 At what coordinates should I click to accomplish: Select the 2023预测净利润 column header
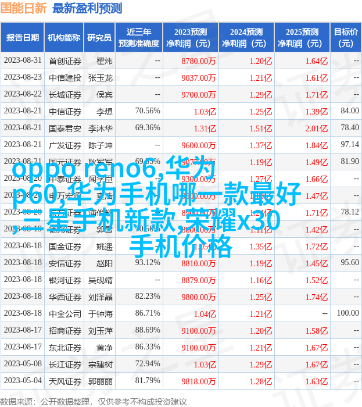pyautogui.click(x=191, y=37)
